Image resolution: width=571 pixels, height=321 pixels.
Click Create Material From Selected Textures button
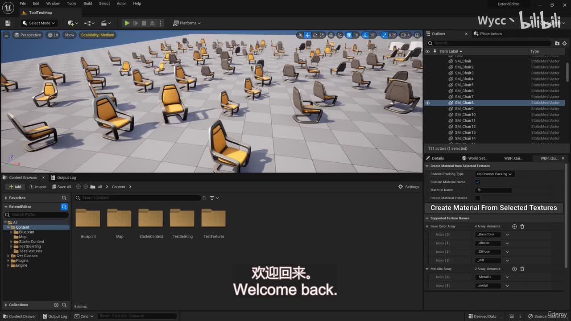(493, 208)
